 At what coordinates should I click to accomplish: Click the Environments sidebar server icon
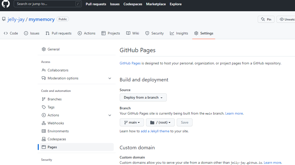click(44, 131)
